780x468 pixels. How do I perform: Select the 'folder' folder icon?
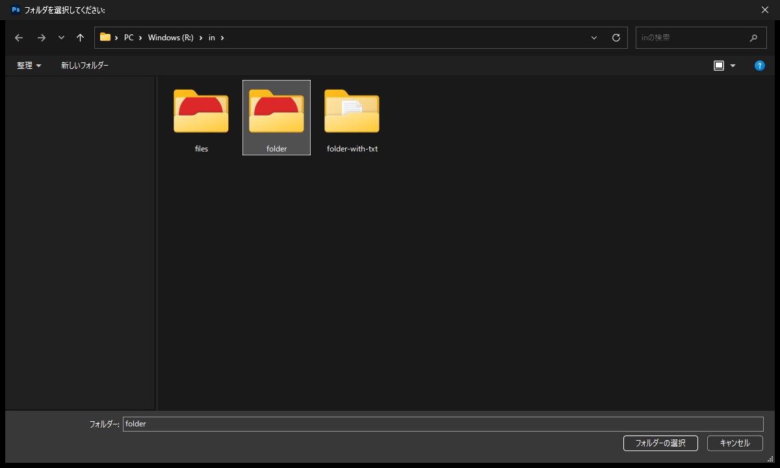pyautogui.click(x=276, y=111)
